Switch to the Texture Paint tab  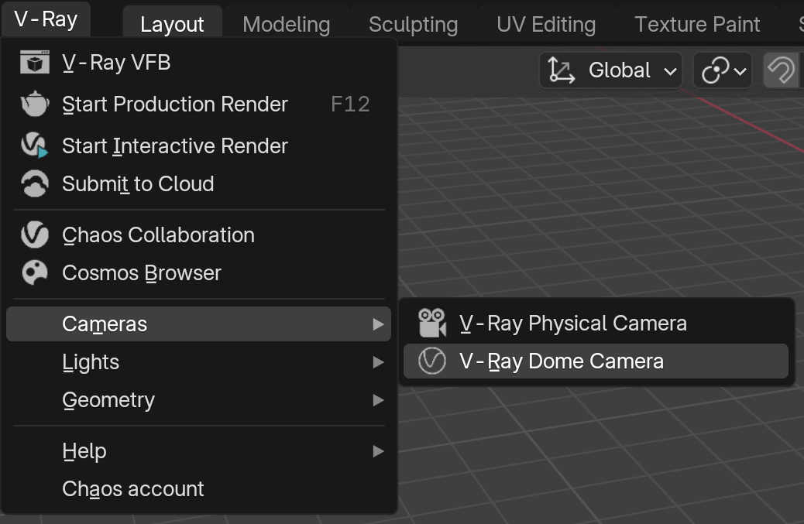click(x=697, y=24)
